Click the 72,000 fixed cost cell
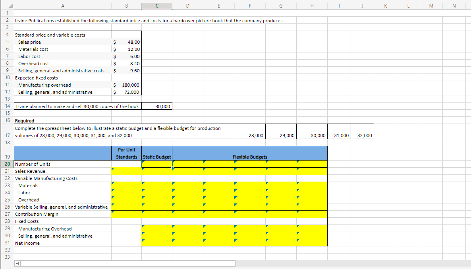 pos(126,92)
